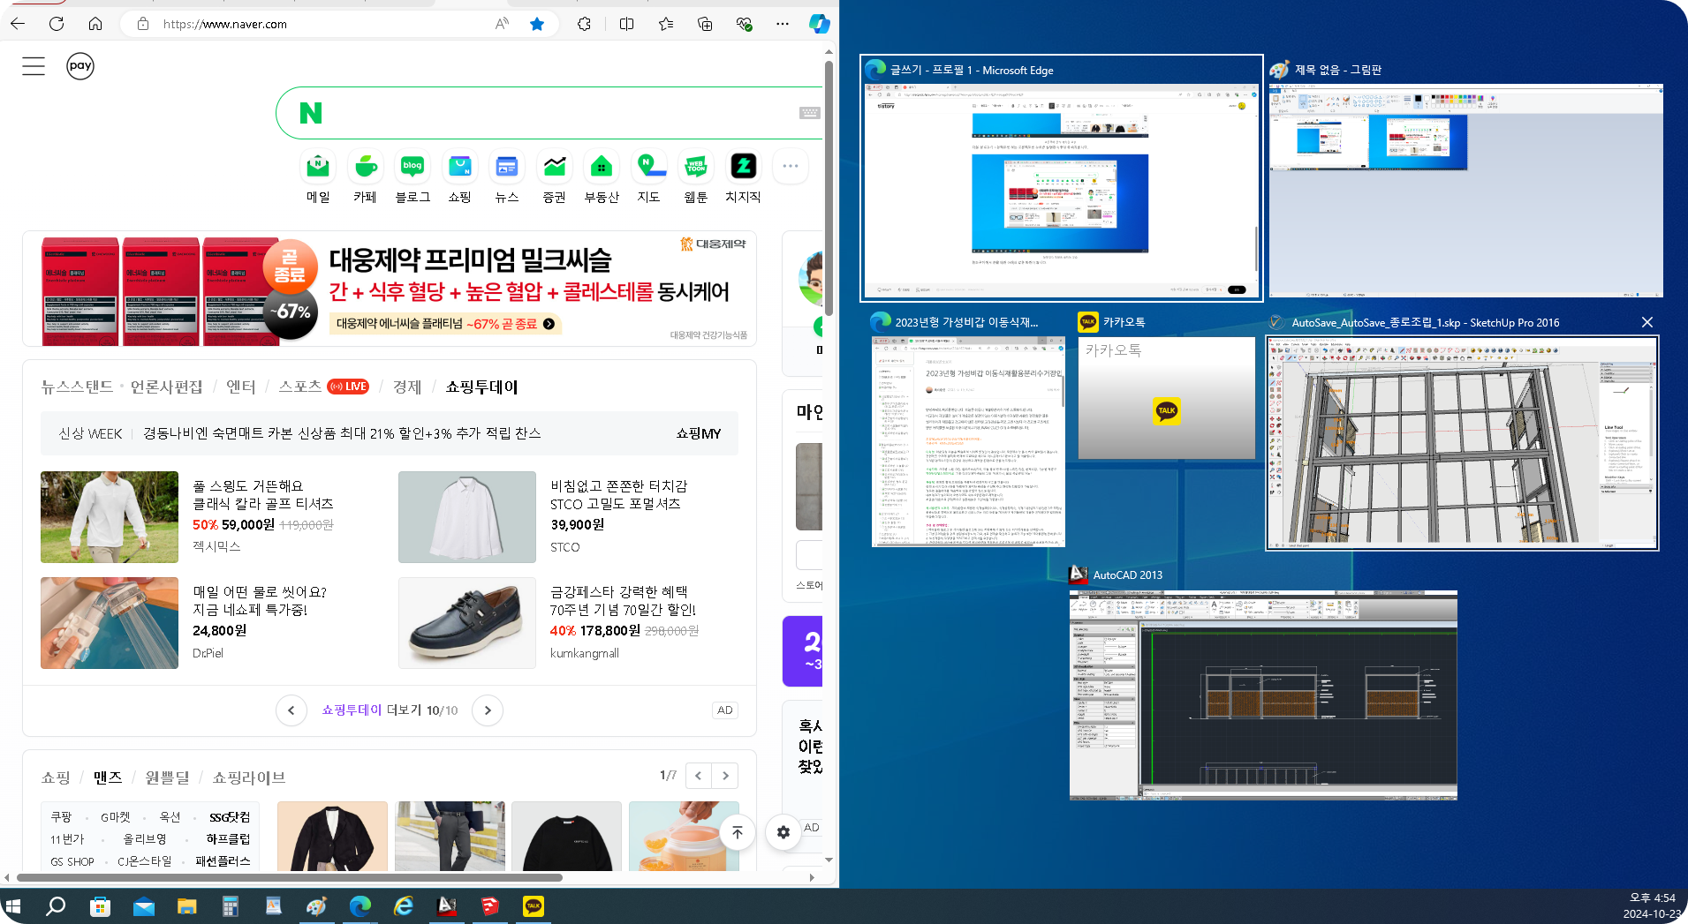The image size is (1688, 924).
Task: Close the SketchUp Pro 2016 thumbnail
Action: (1647, 322)
